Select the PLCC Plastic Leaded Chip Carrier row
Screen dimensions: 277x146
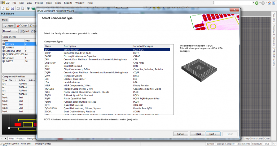pos(107,92)
